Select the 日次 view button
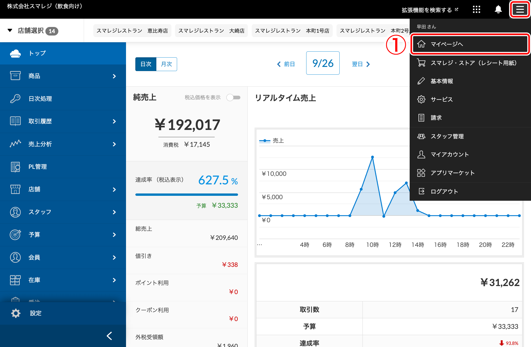The height and width of the screenshot is (347, 531). (x=146, y=64)
